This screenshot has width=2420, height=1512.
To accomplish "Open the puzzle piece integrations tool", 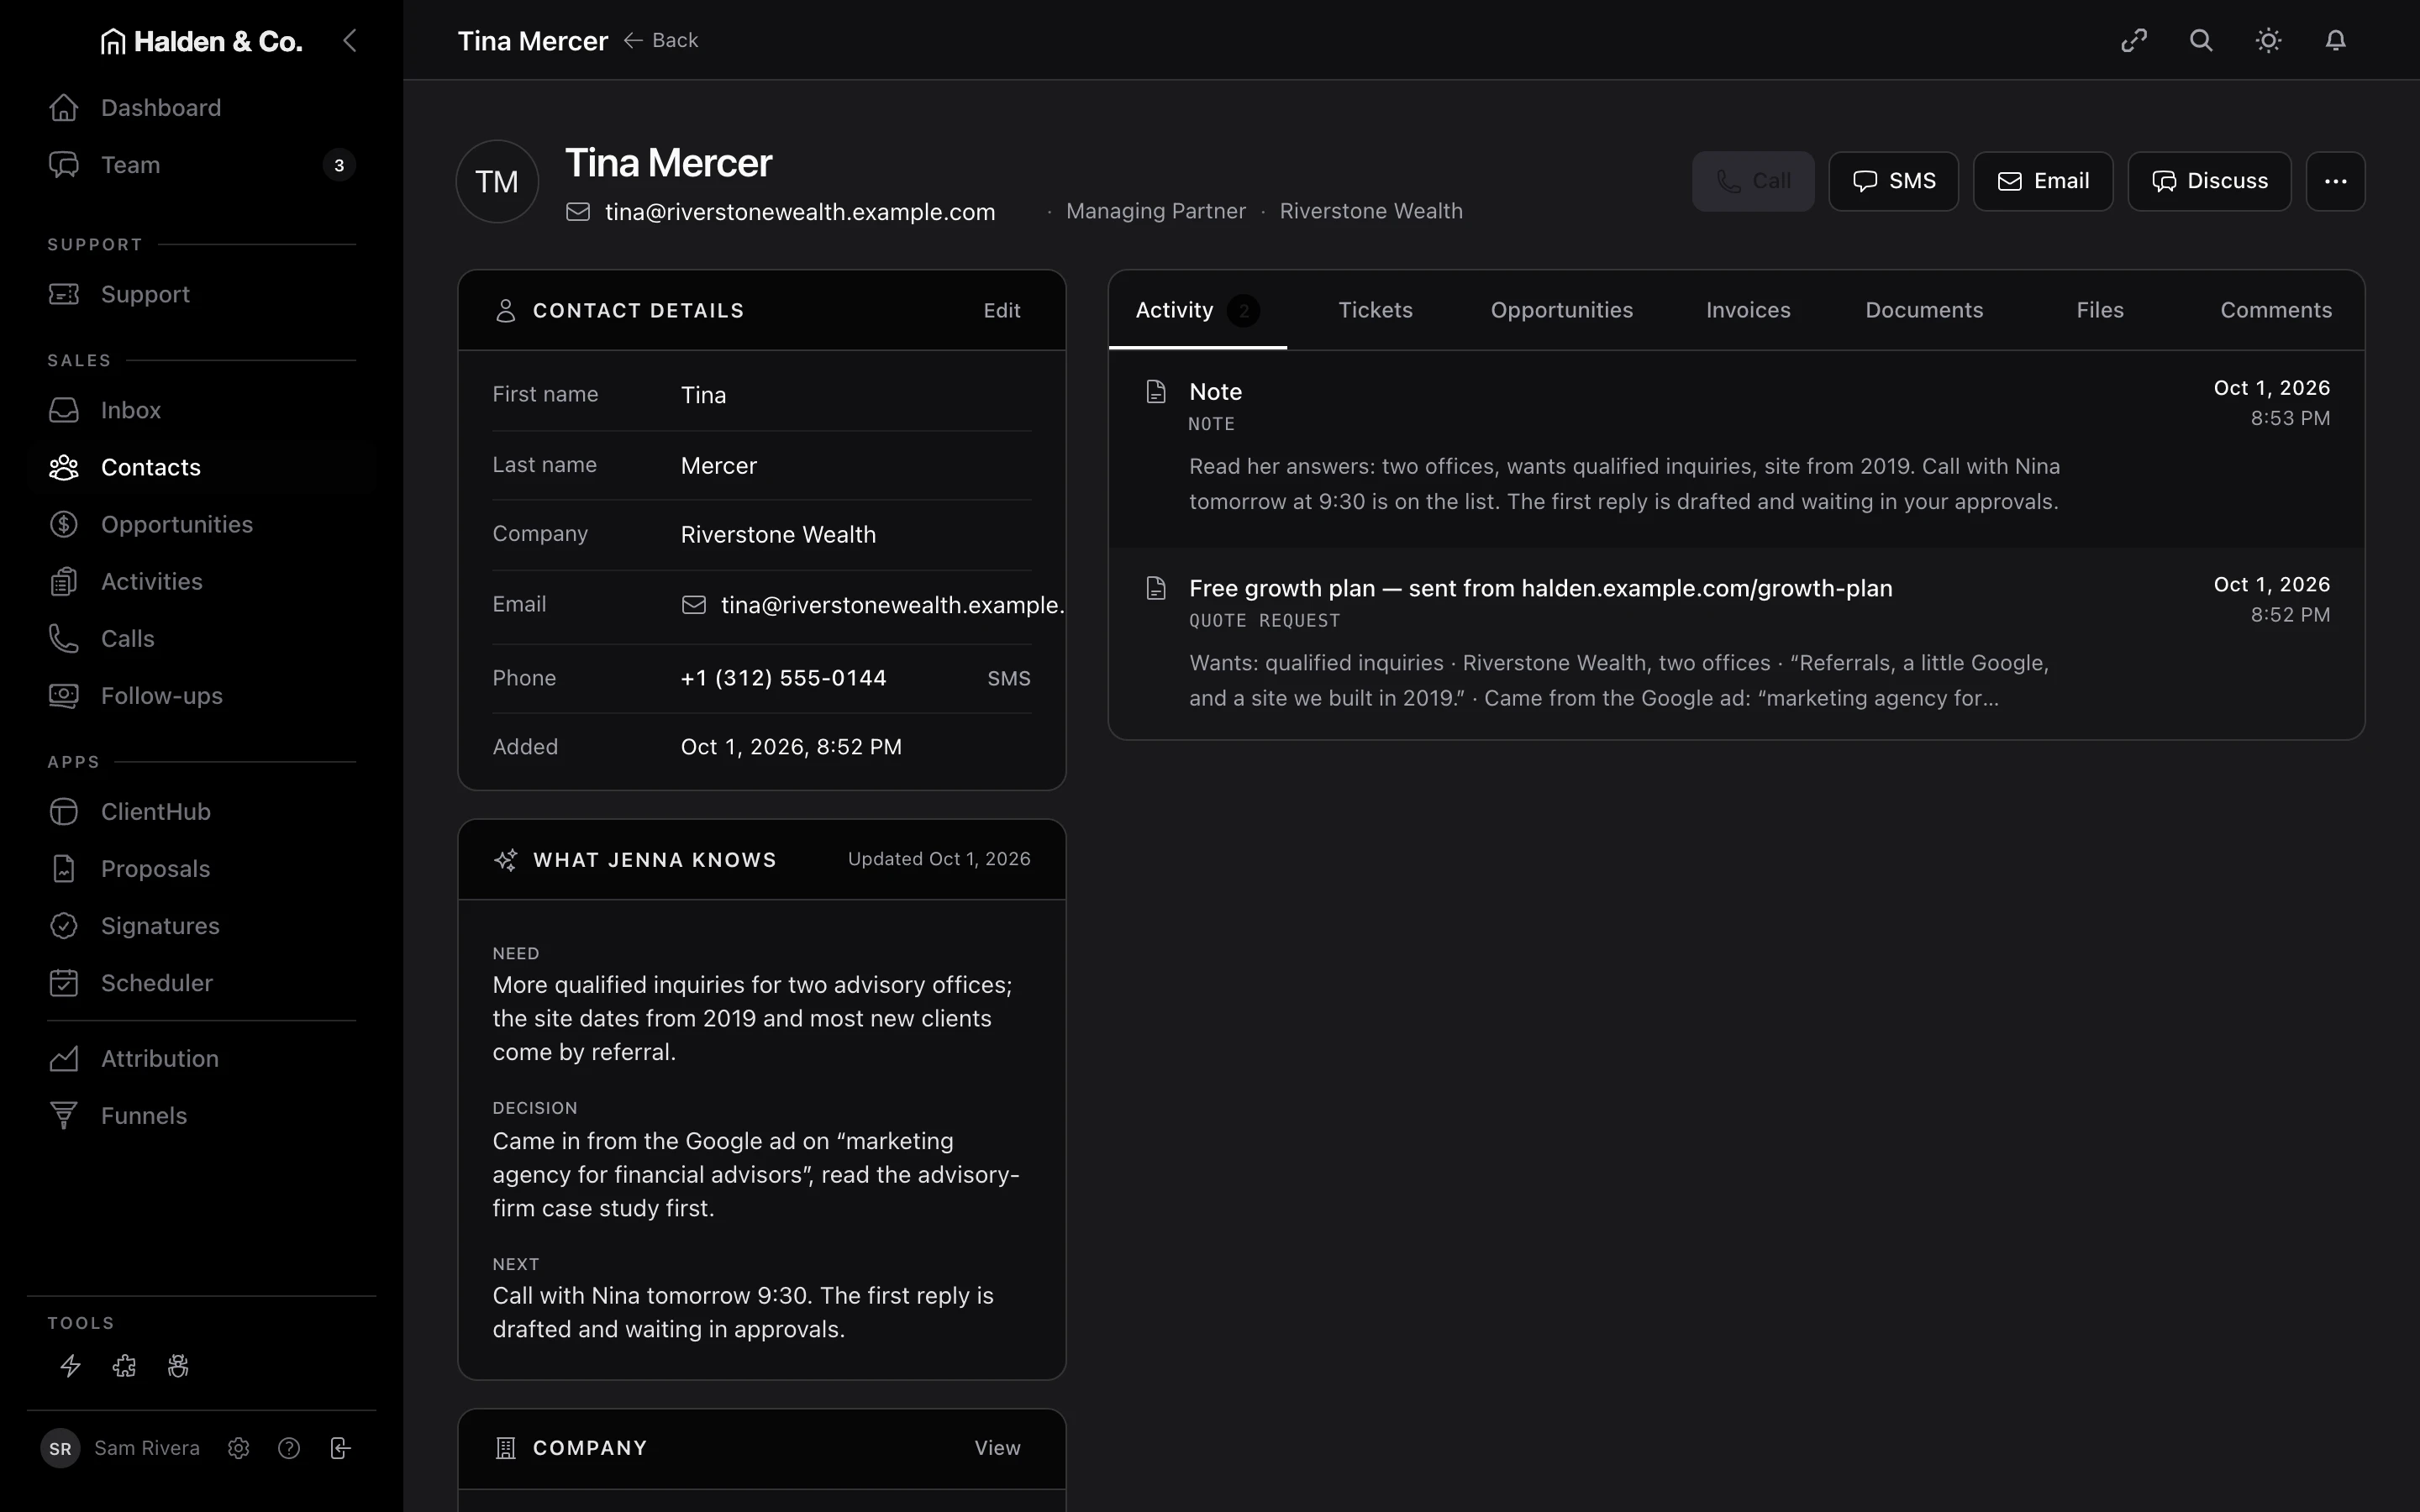I will pos(124,1366).
